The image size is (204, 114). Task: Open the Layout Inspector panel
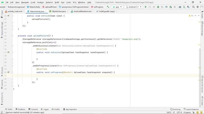(x=191, y=109)
